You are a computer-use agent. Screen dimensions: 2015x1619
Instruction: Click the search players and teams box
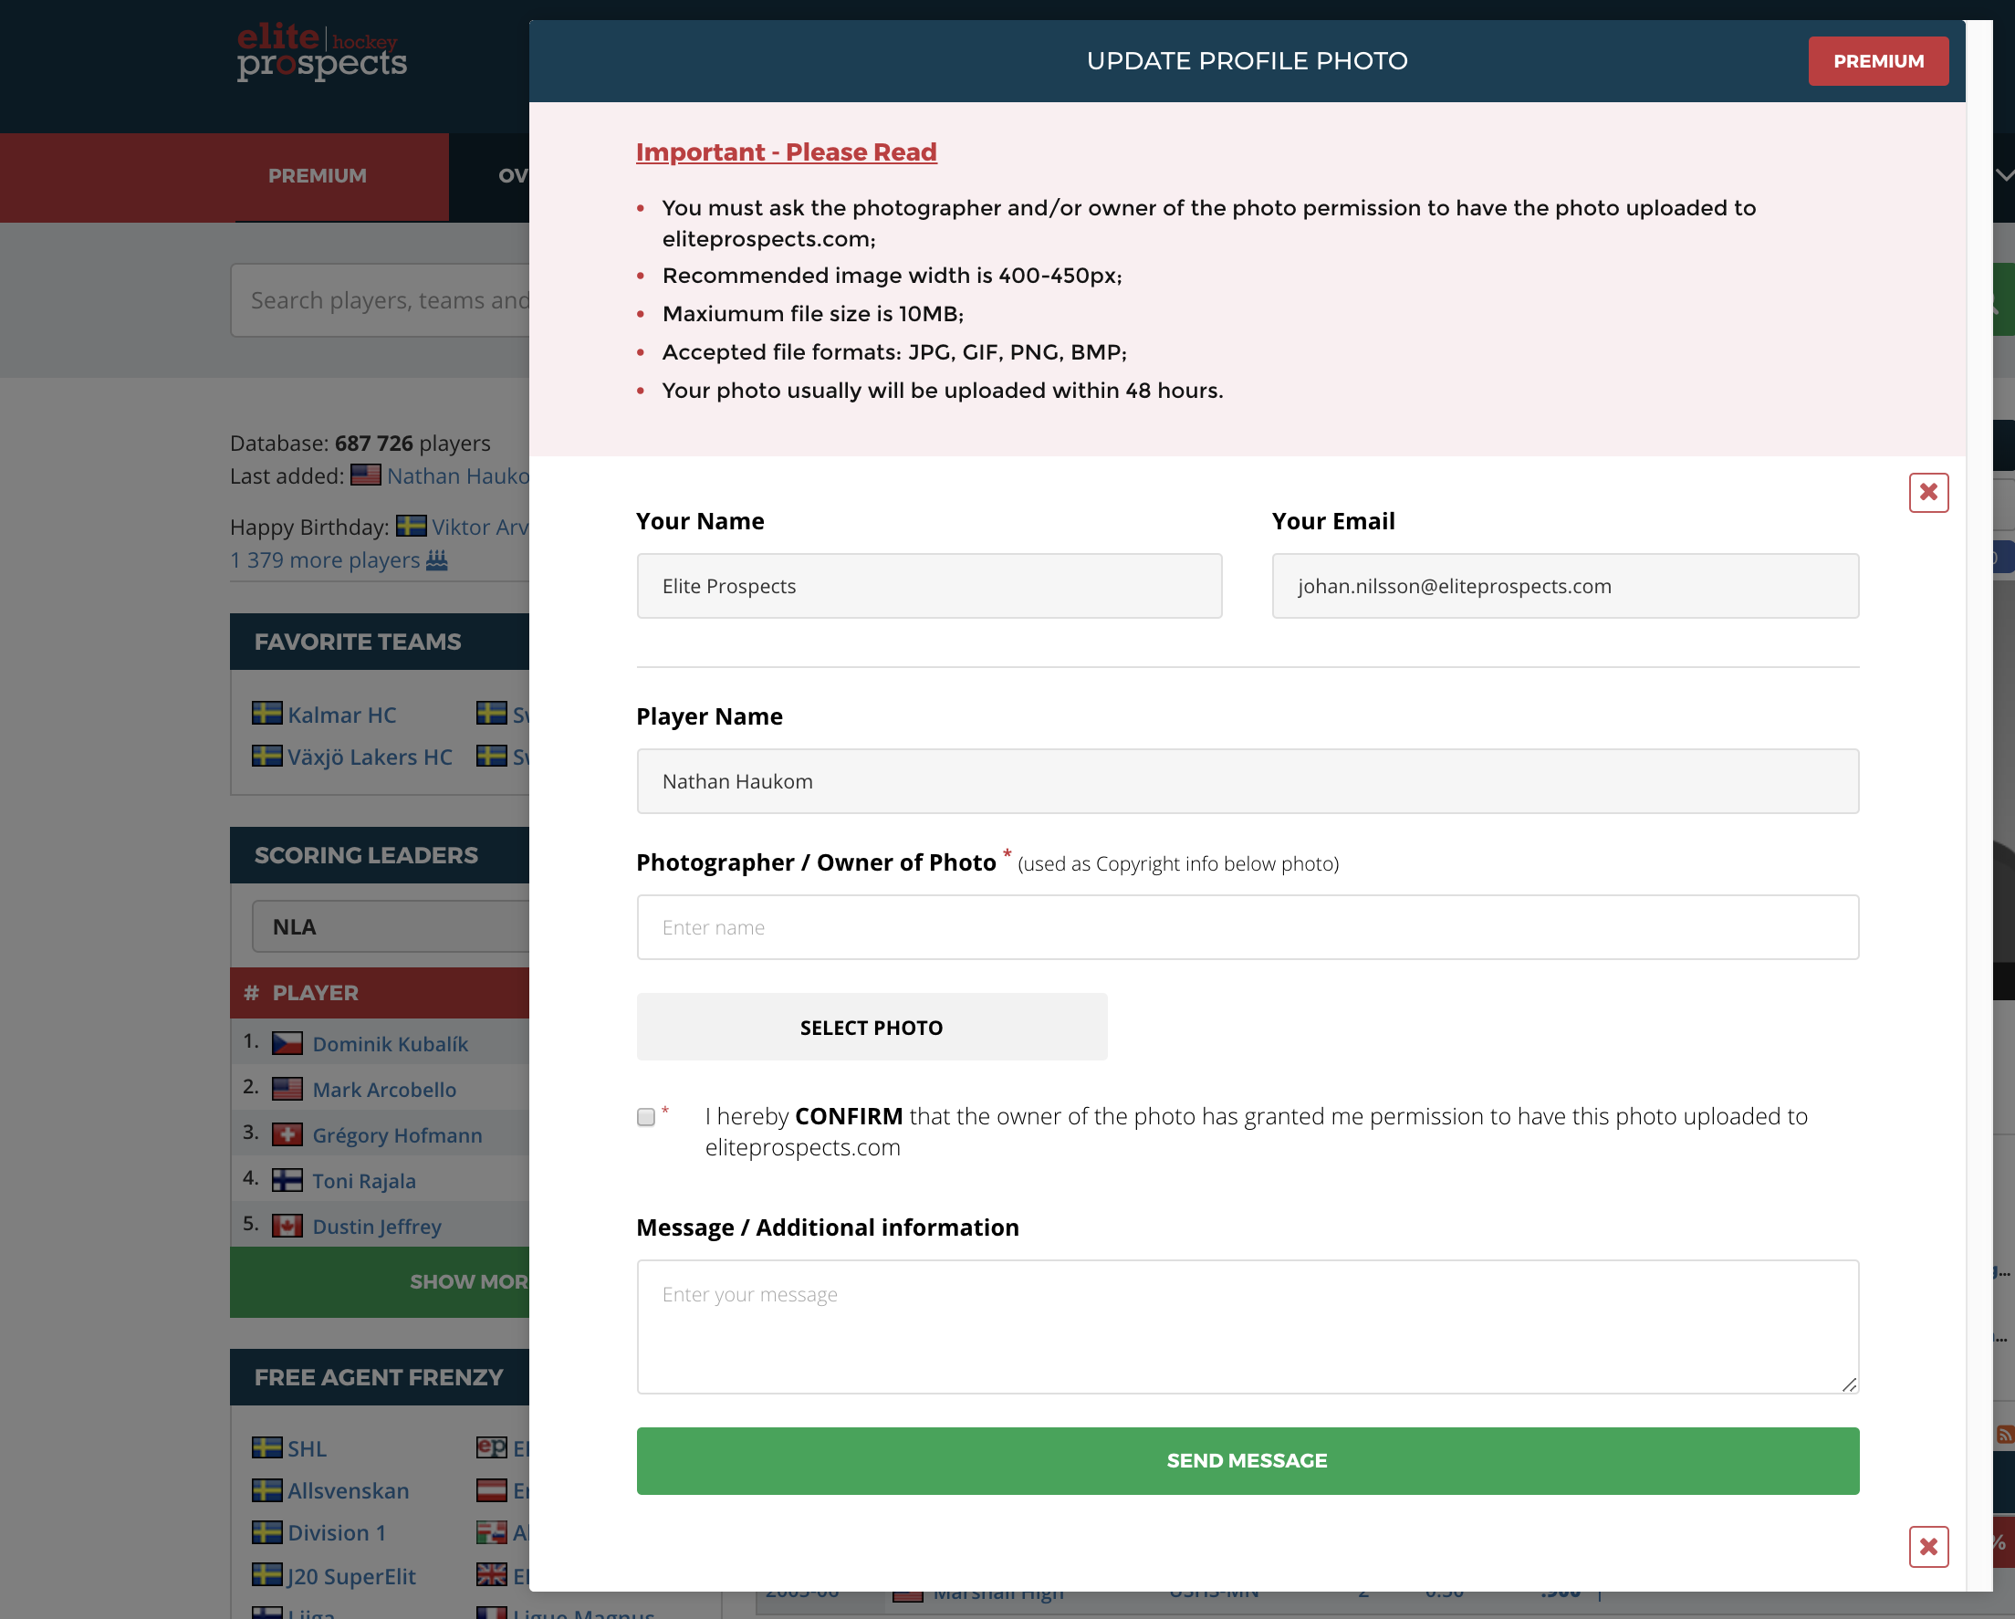point(381,300)
